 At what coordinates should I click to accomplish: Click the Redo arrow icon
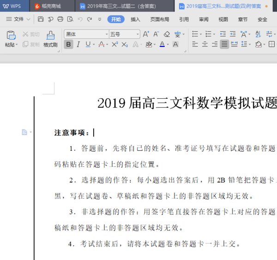click(x=90, y=19)
